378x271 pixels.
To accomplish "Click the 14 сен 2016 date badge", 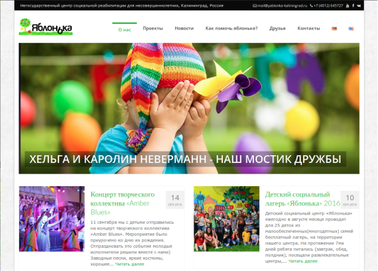I will coord(175,200).
